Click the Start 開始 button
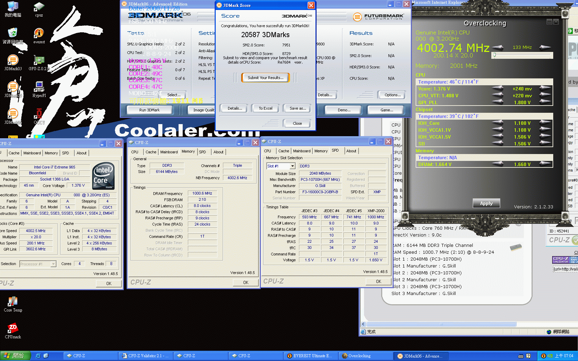 15,356
